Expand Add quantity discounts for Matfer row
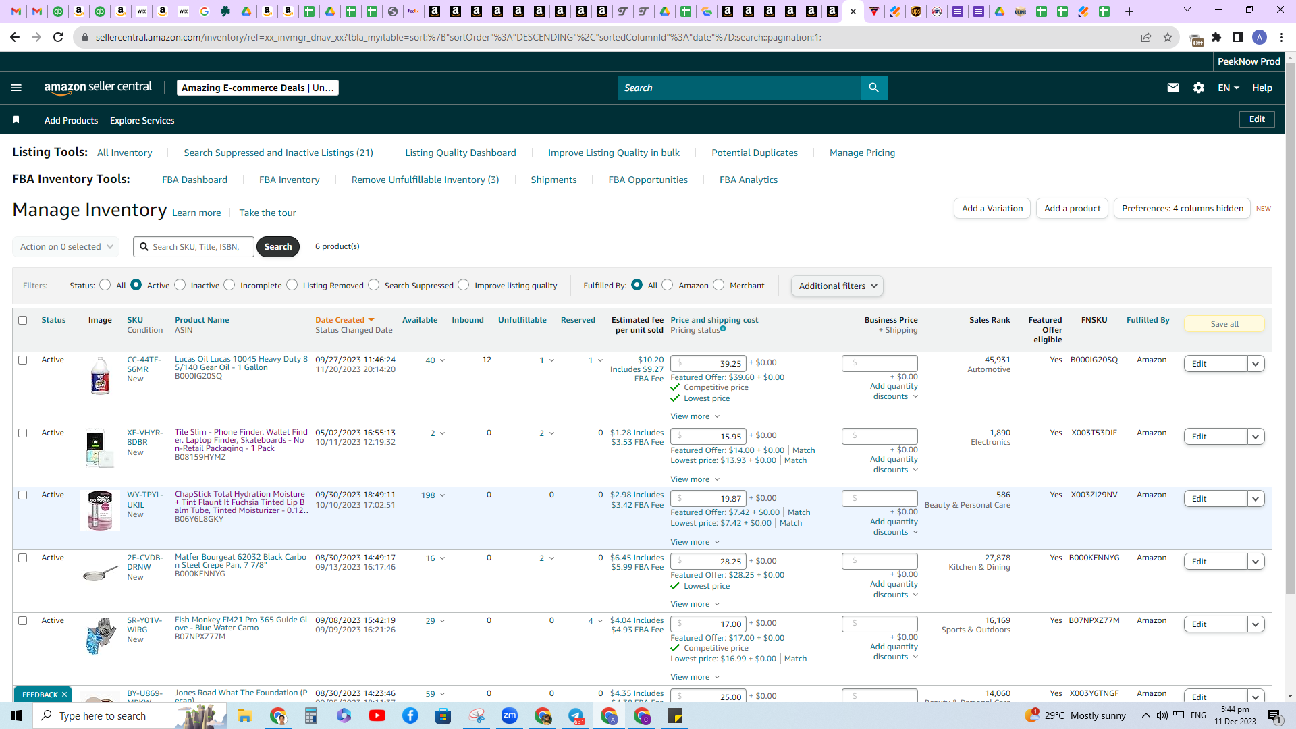Image resolution: width=1296 pixels, height=729 pixels. (894, 589)
